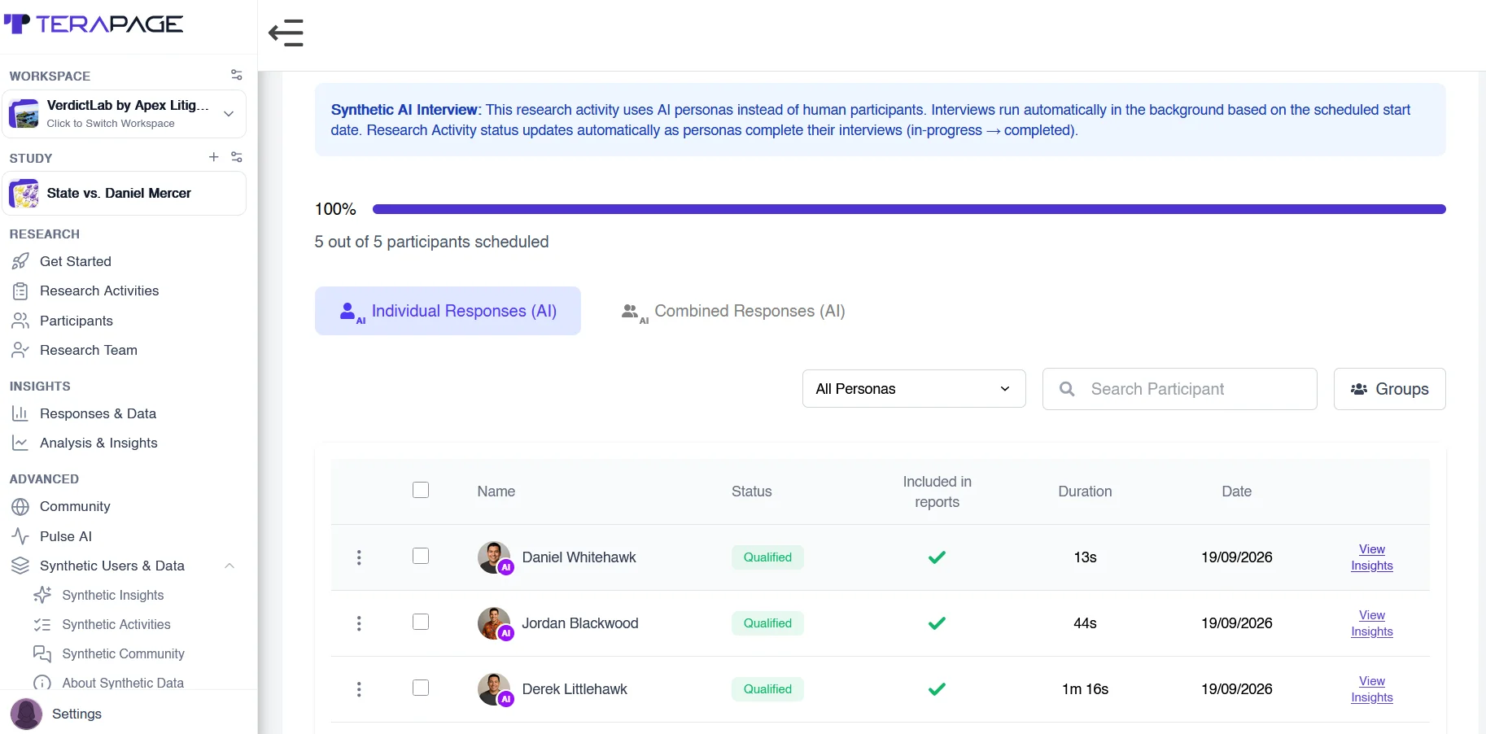The image size is (1486, 734).
Task: Toggle the select-all checkbox in table header
Action: click(x=421, y=490)
